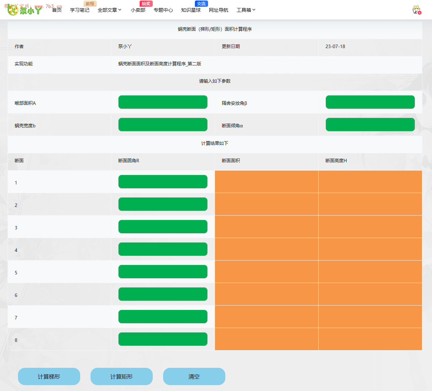
Task: Expand the 全部文章 dropdown
Action: 110,10
